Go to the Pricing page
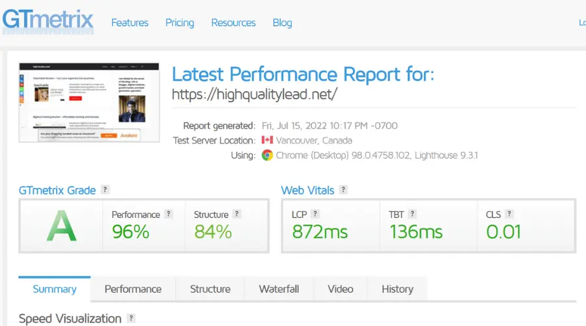 pyautogui.click(x=180, y=23)
